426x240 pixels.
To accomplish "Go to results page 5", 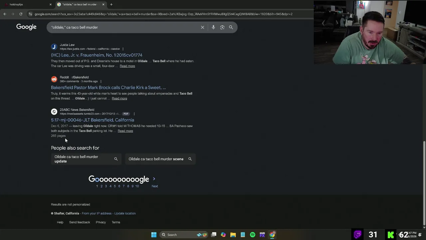I will tap(115, 186).
